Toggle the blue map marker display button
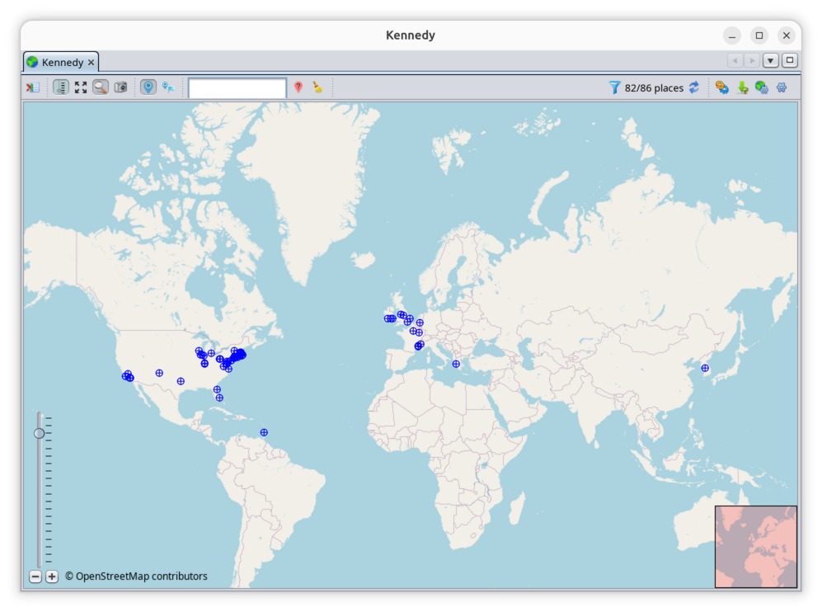Image resolution: width=822 pixels, height=612 pixels. tap(148, 87)
